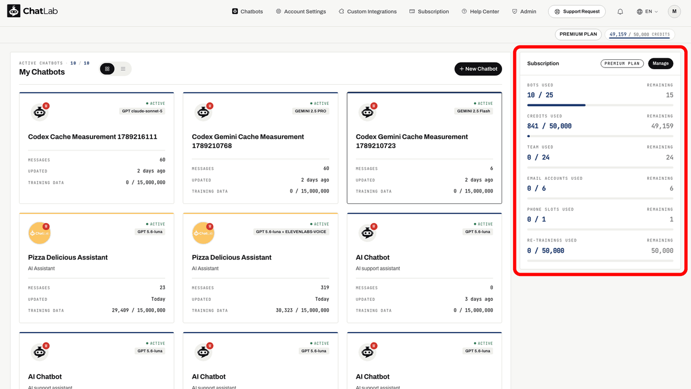Click the Account Settings gear icon
Viewport: 691px width, 389px height.
tap(279, 12)
